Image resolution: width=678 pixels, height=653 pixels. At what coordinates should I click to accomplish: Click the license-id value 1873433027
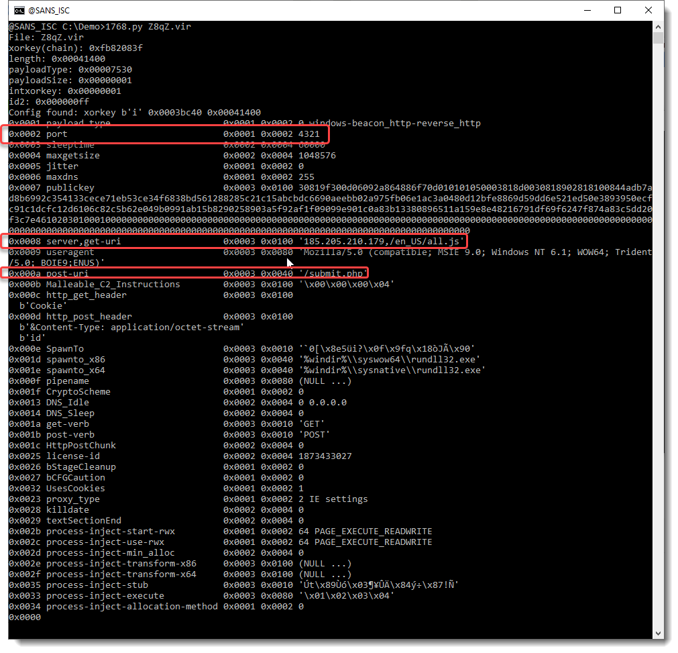[325, 456]
